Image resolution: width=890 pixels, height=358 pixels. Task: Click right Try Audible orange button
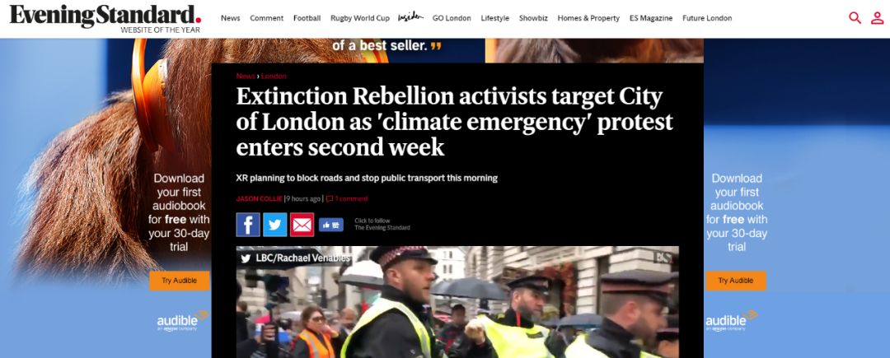736,281
